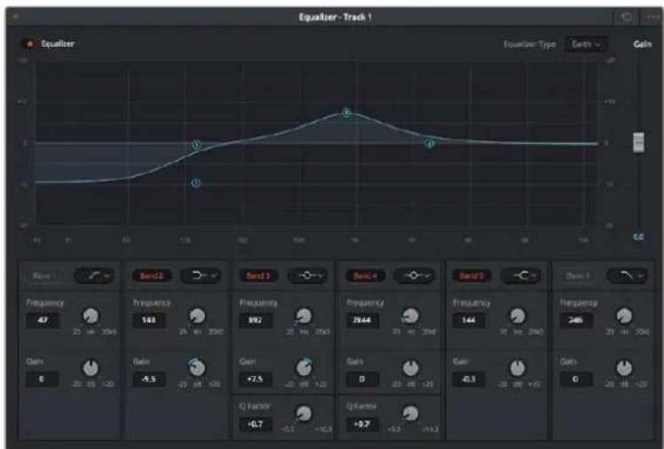Click Band 2 Gain knob
The width and height of the screenshot is (664, 449).
point(197,368)
